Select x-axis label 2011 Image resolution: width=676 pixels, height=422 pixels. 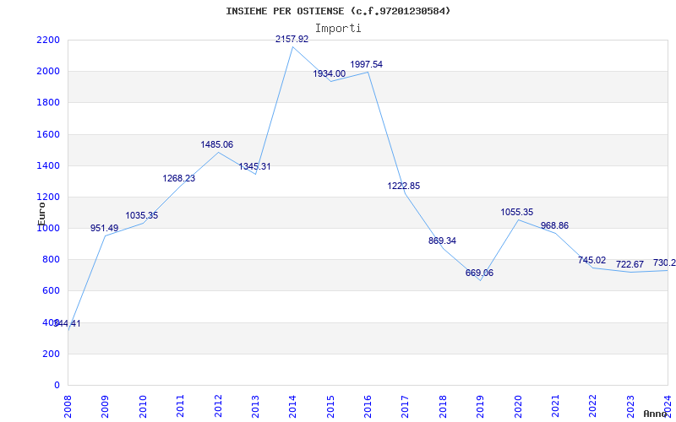point(180,406)
